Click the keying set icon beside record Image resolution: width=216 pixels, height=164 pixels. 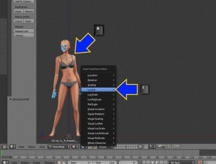(206, 162)
